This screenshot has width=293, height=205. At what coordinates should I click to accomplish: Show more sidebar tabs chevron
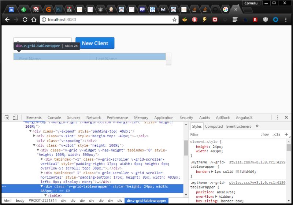257,126
